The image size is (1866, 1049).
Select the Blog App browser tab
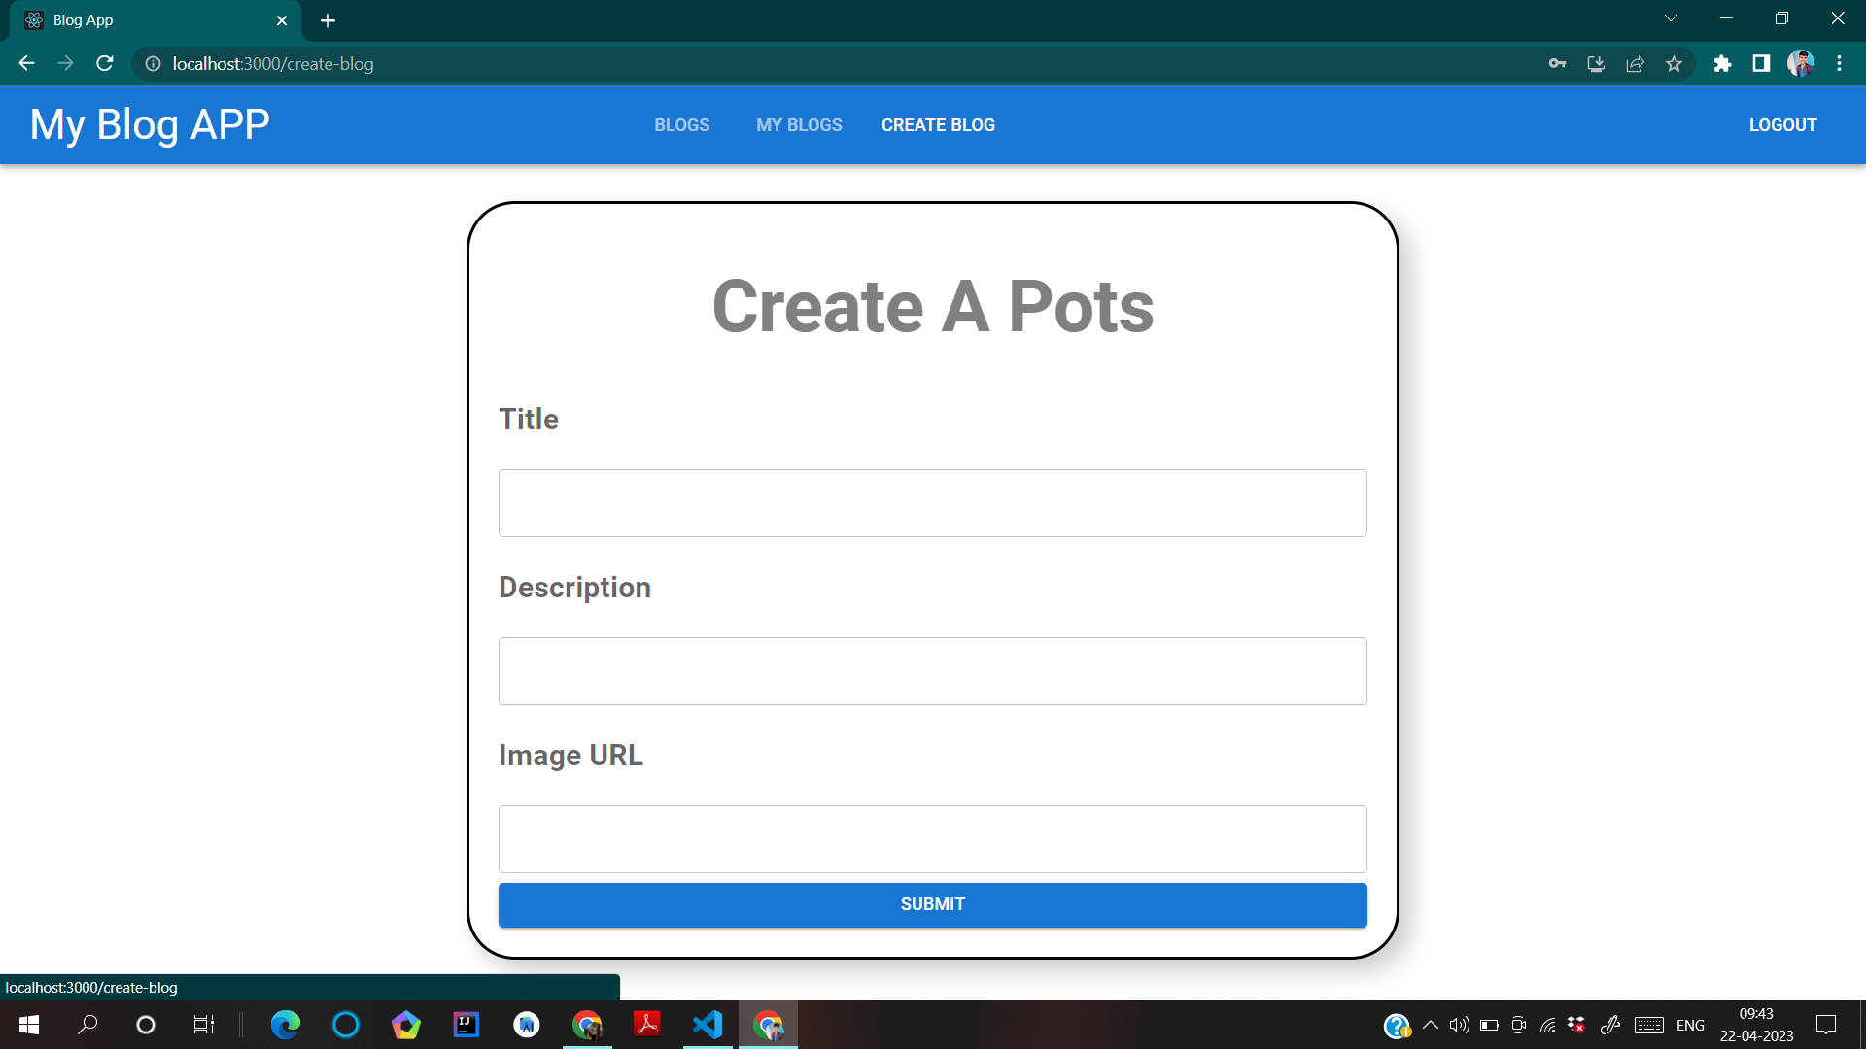(155, 20)
